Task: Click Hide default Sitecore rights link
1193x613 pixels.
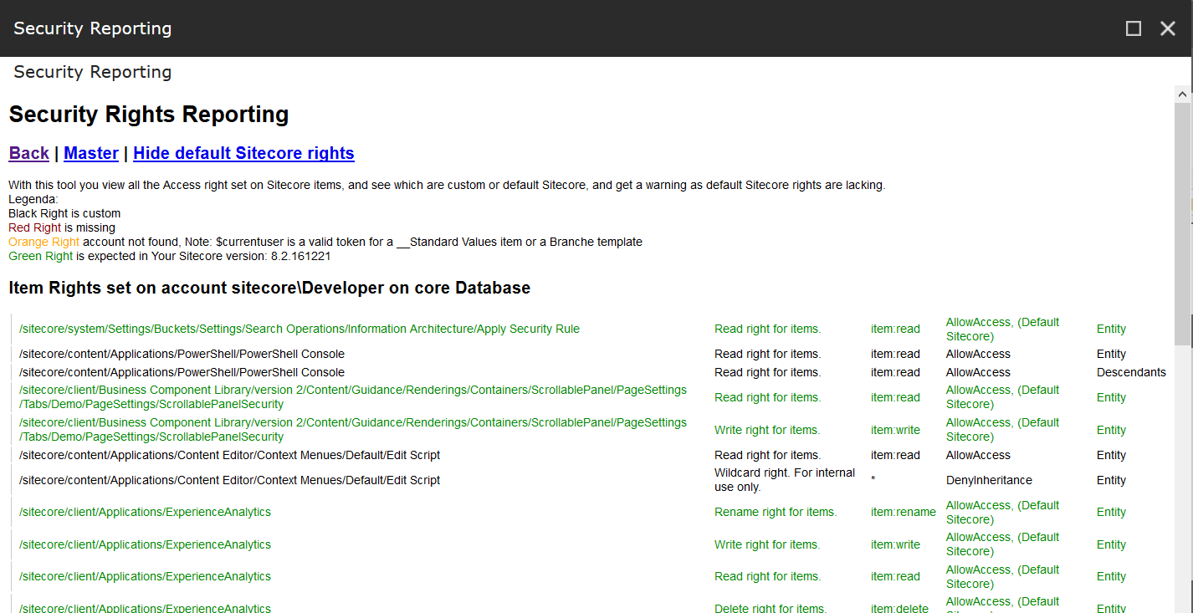Action: pos(243,153)
